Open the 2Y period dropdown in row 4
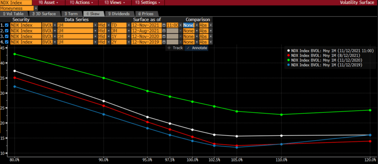This screenshot has width=378, height=164. tap(129, 42)
